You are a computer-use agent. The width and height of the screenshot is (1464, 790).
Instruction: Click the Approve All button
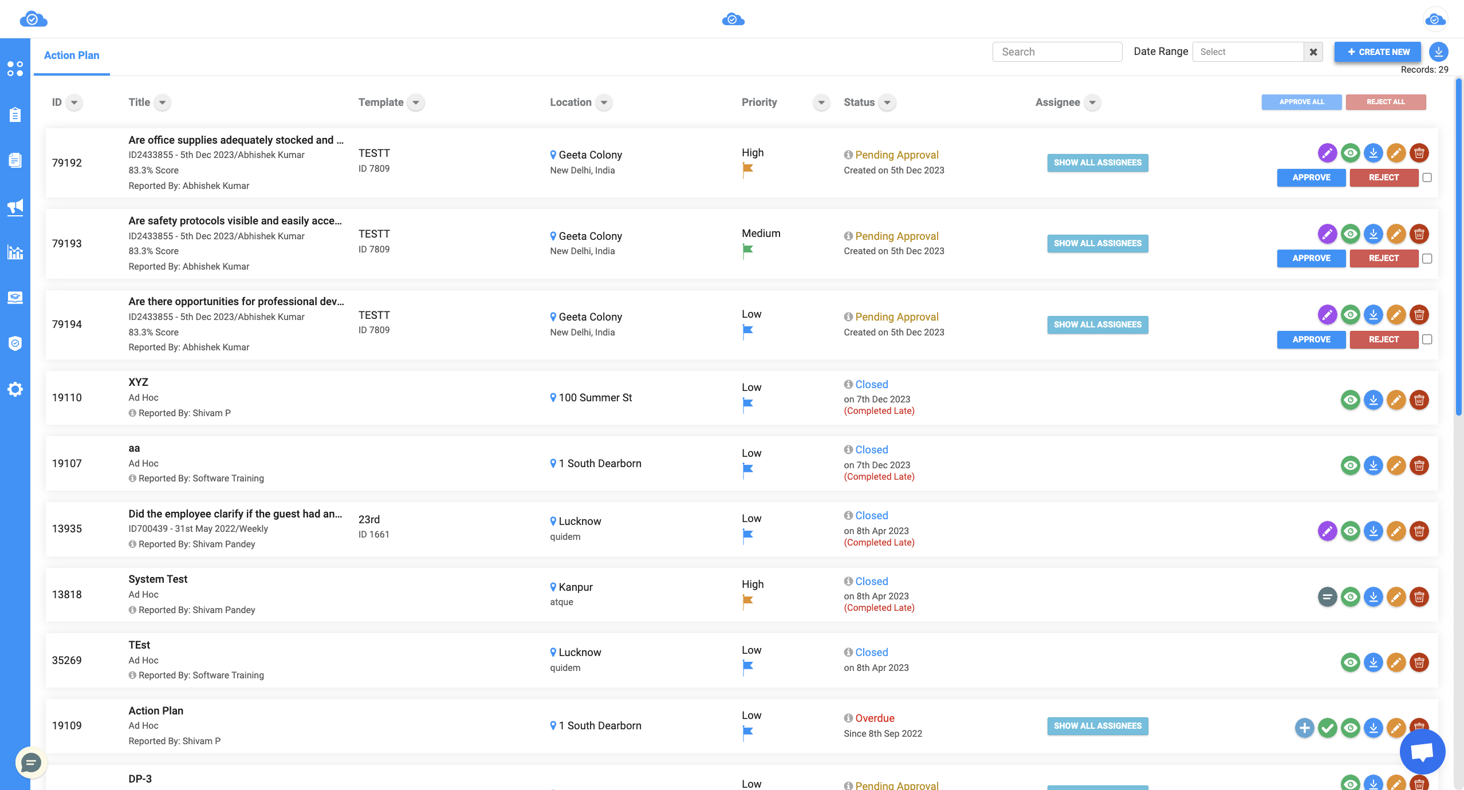[x=1301, y=102]
